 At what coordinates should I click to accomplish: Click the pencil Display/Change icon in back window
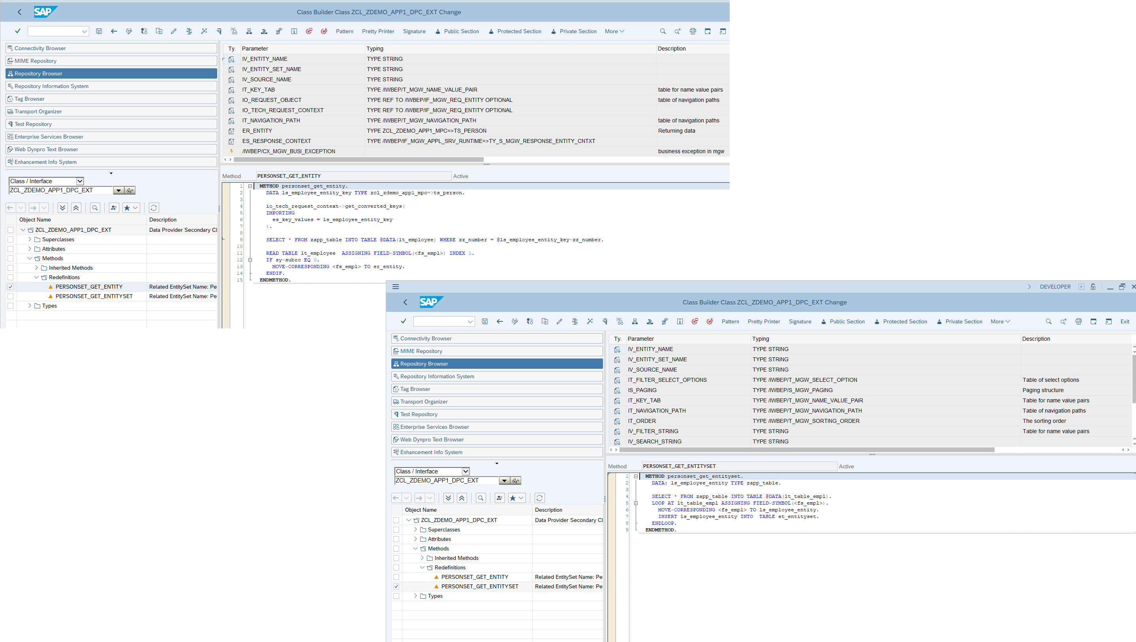point(174,31)
